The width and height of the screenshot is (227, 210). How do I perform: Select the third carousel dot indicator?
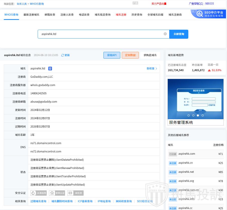[198, 115]
